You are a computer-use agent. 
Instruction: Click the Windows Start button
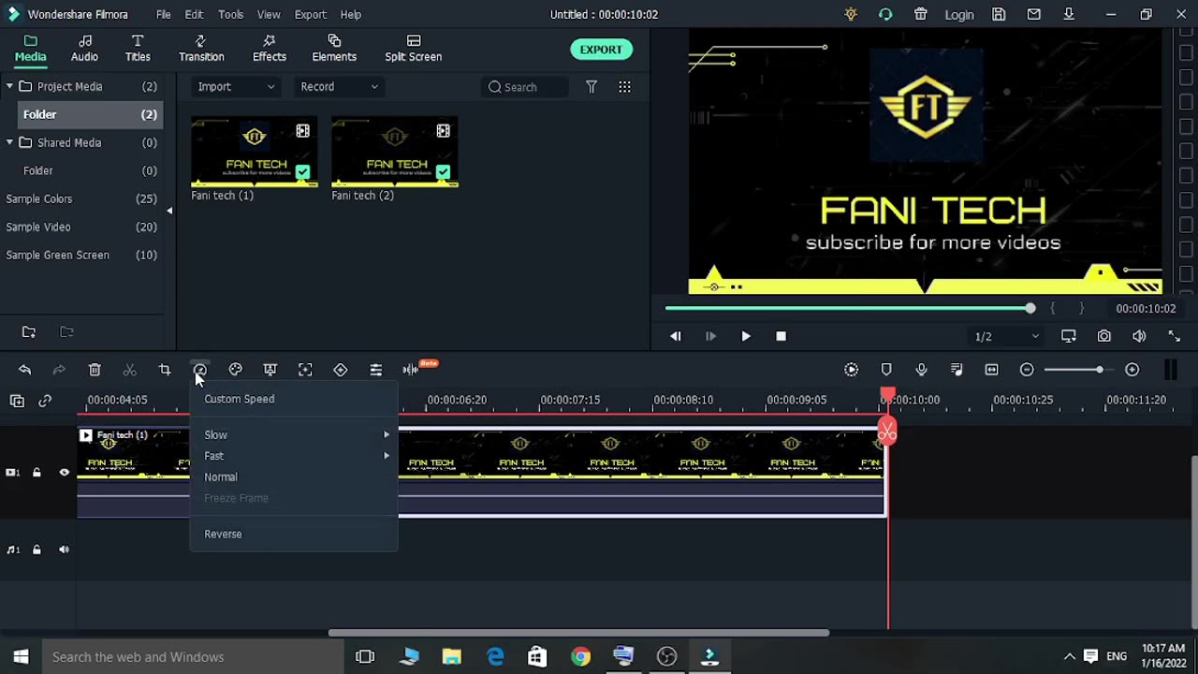[x=21, y=656]
